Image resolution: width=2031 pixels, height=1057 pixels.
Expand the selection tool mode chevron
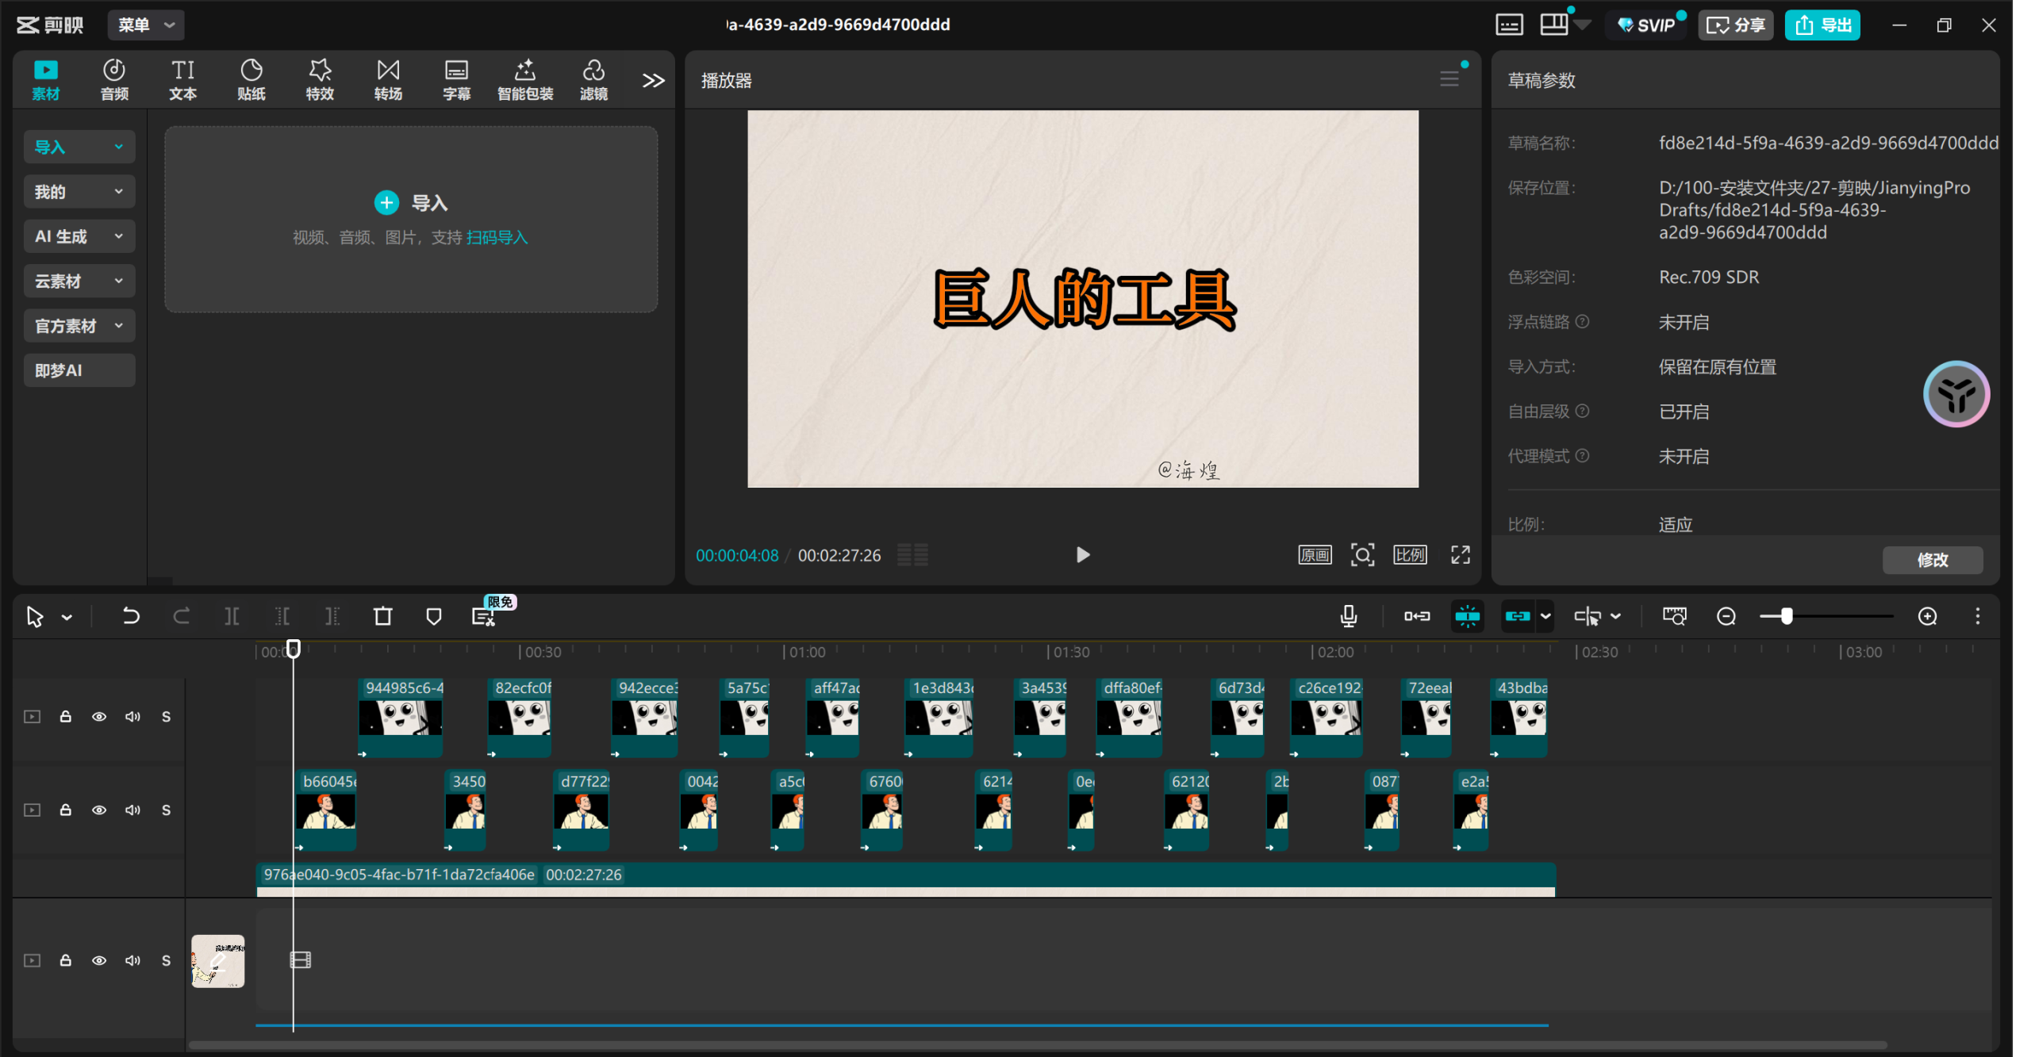point(67,617)
